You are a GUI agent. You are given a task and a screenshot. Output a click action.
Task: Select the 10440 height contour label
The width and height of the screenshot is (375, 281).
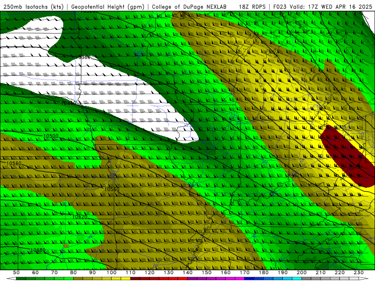coord(68,103)
